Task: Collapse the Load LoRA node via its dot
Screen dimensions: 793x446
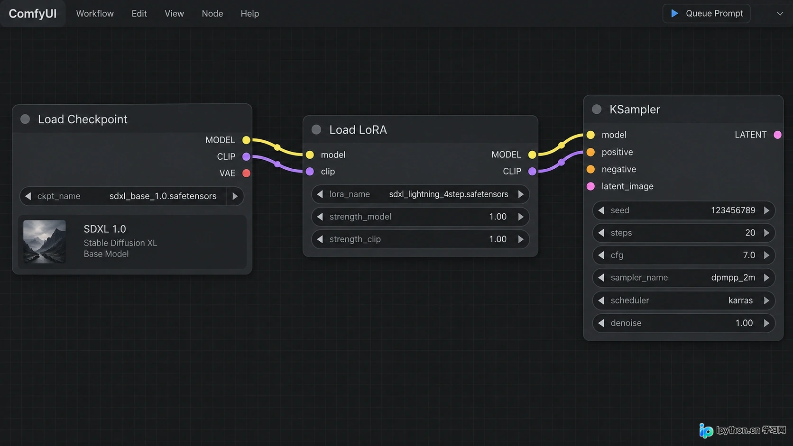Action: (316, 129)
